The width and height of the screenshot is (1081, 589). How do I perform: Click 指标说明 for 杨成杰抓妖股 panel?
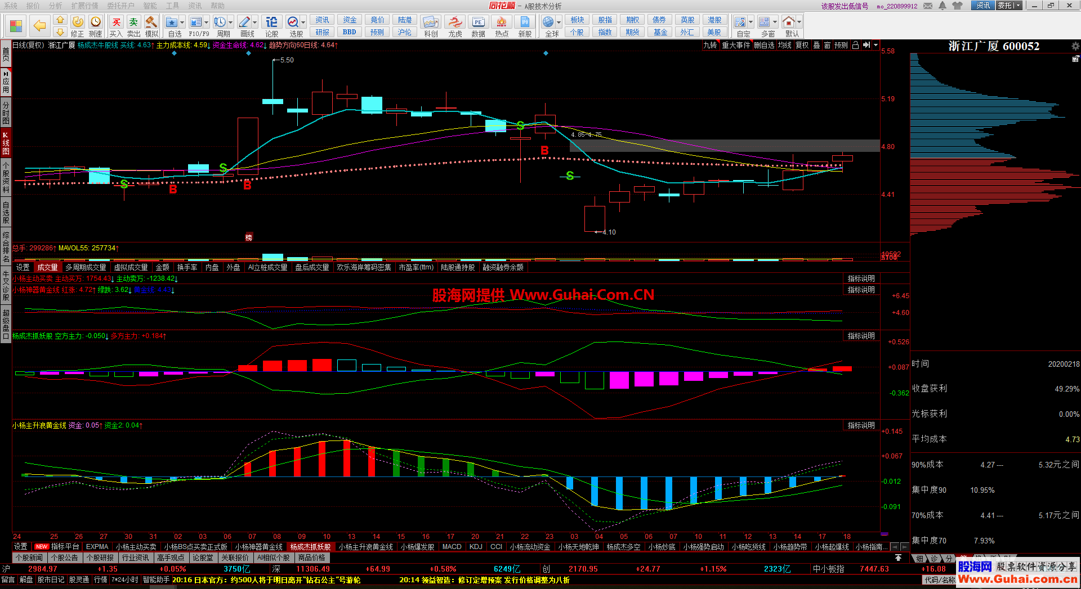[861, 336]
